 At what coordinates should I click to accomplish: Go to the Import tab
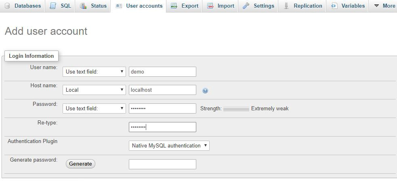[220, 6]
